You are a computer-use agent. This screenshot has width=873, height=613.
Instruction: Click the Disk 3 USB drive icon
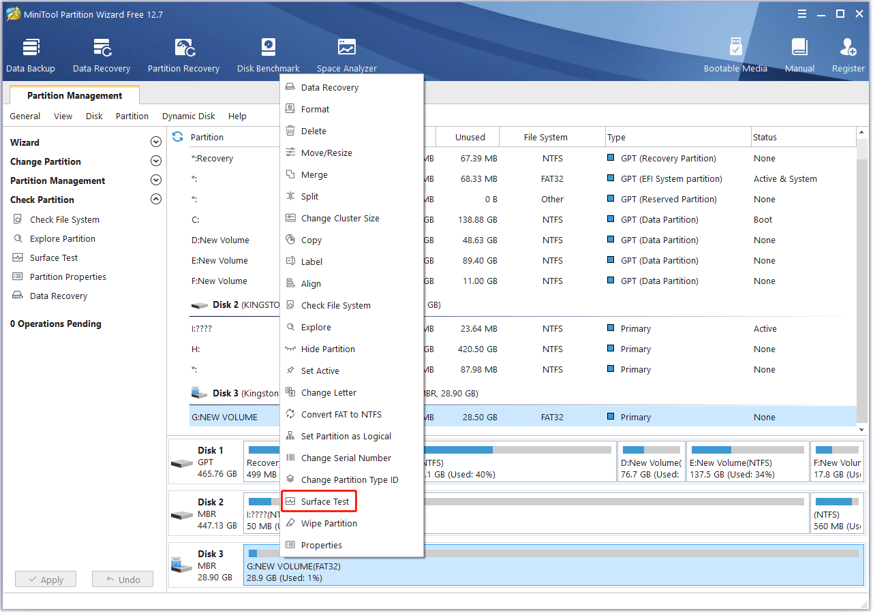(182, 565)
